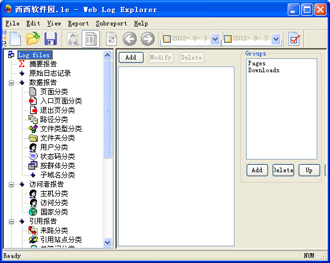Click the New blank document toolbar icon

tap(15, 39)
